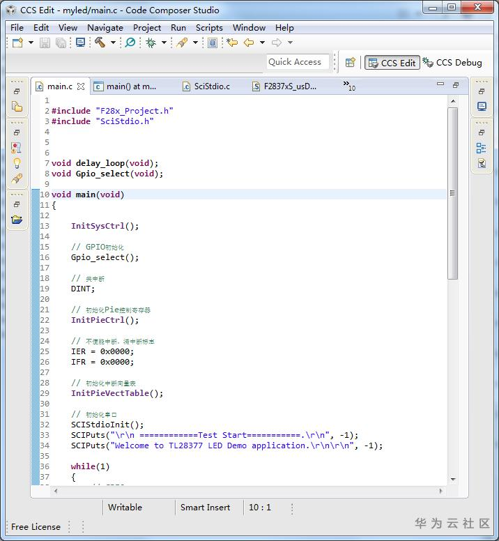Switch to CCS Debug perspective
The height and width of the screenshot is (541, 499).
[453, 62]
